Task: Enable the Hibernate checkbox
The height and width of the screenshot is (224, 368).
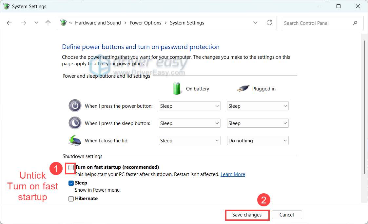Action: tap(71, 199)
